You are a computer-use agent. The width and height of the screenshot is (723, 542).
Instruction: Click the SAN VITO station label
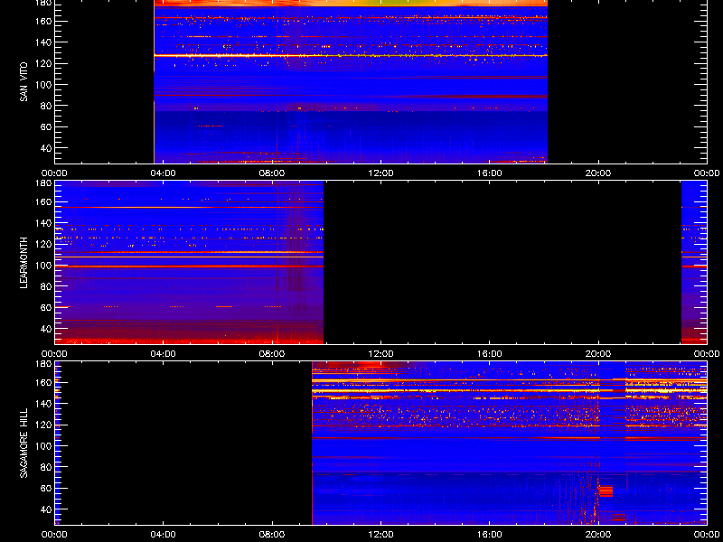click(x=23, y=82)
